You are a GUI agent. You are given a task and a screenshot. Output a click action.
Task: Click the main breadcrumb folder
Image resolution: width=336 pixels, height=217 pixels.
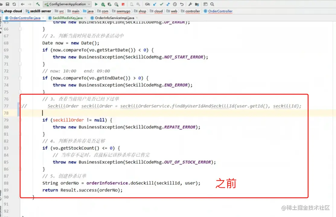[x=73, y=11]
